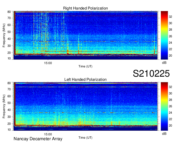Image resolution: width=175 pixels, height=142 pixels.
Task: Click 'Time (UT)' axis label under bottom plot
Action: tap(85, 138)
